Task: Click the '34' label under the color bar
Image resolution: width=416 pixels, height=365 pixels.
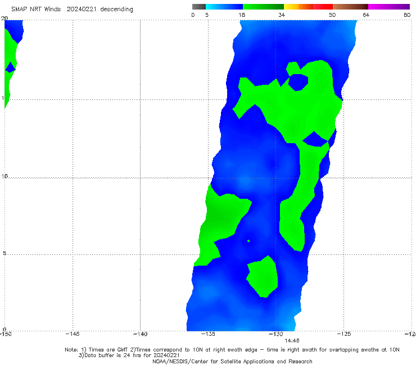Action: [282, 15]
